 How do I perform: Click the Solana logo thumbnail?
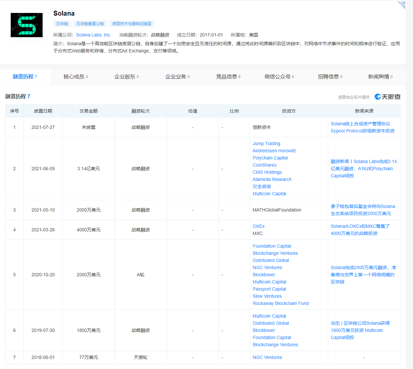coord(27,25)
